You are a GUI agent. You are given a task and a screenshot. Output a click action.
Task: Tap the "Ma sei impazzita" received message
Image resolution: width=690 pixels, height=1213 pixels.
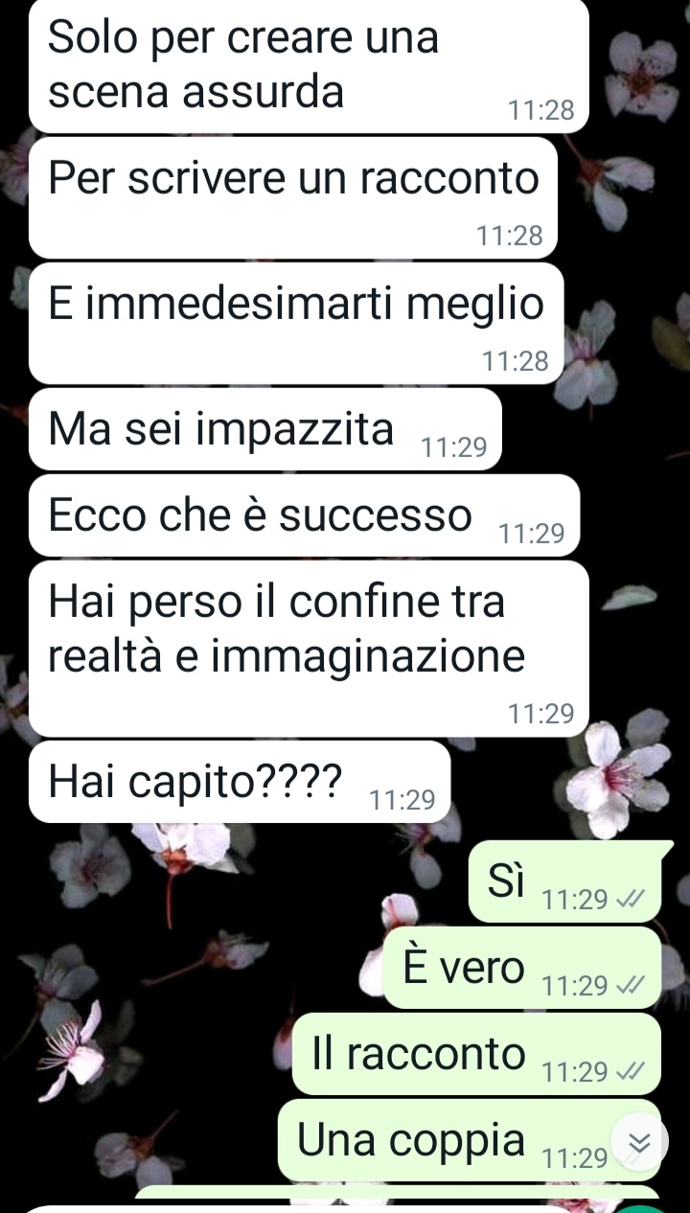tap(265, 428)
